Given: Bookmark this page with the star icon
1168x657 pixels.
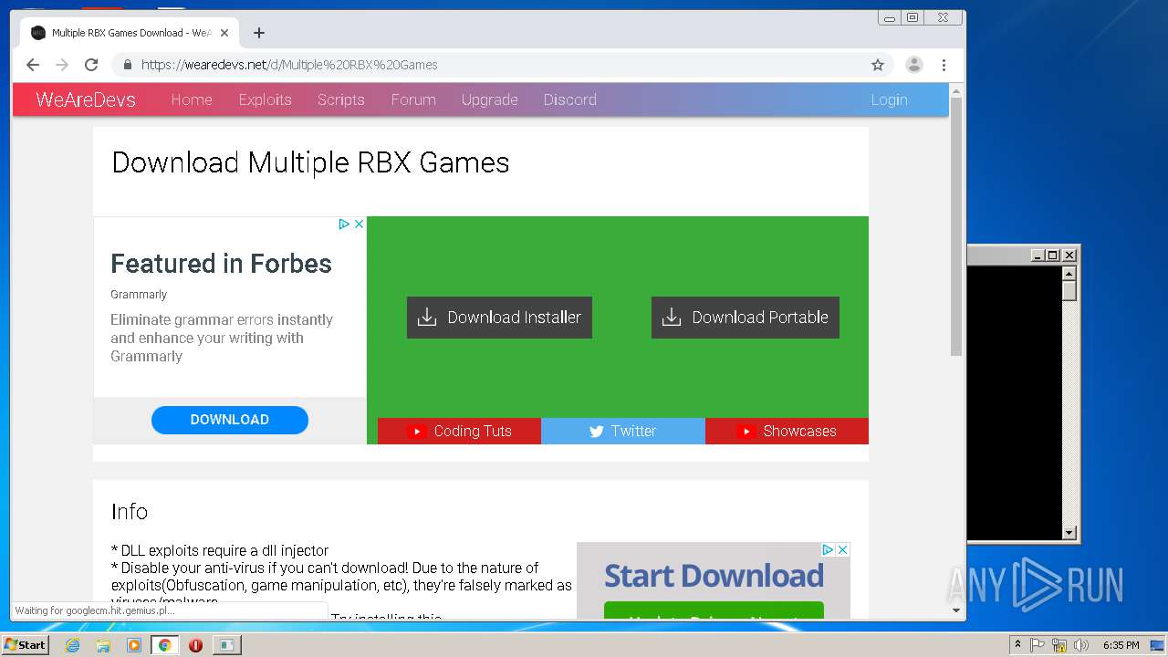Looking at the screenshot, I should [x=878, y=65].
